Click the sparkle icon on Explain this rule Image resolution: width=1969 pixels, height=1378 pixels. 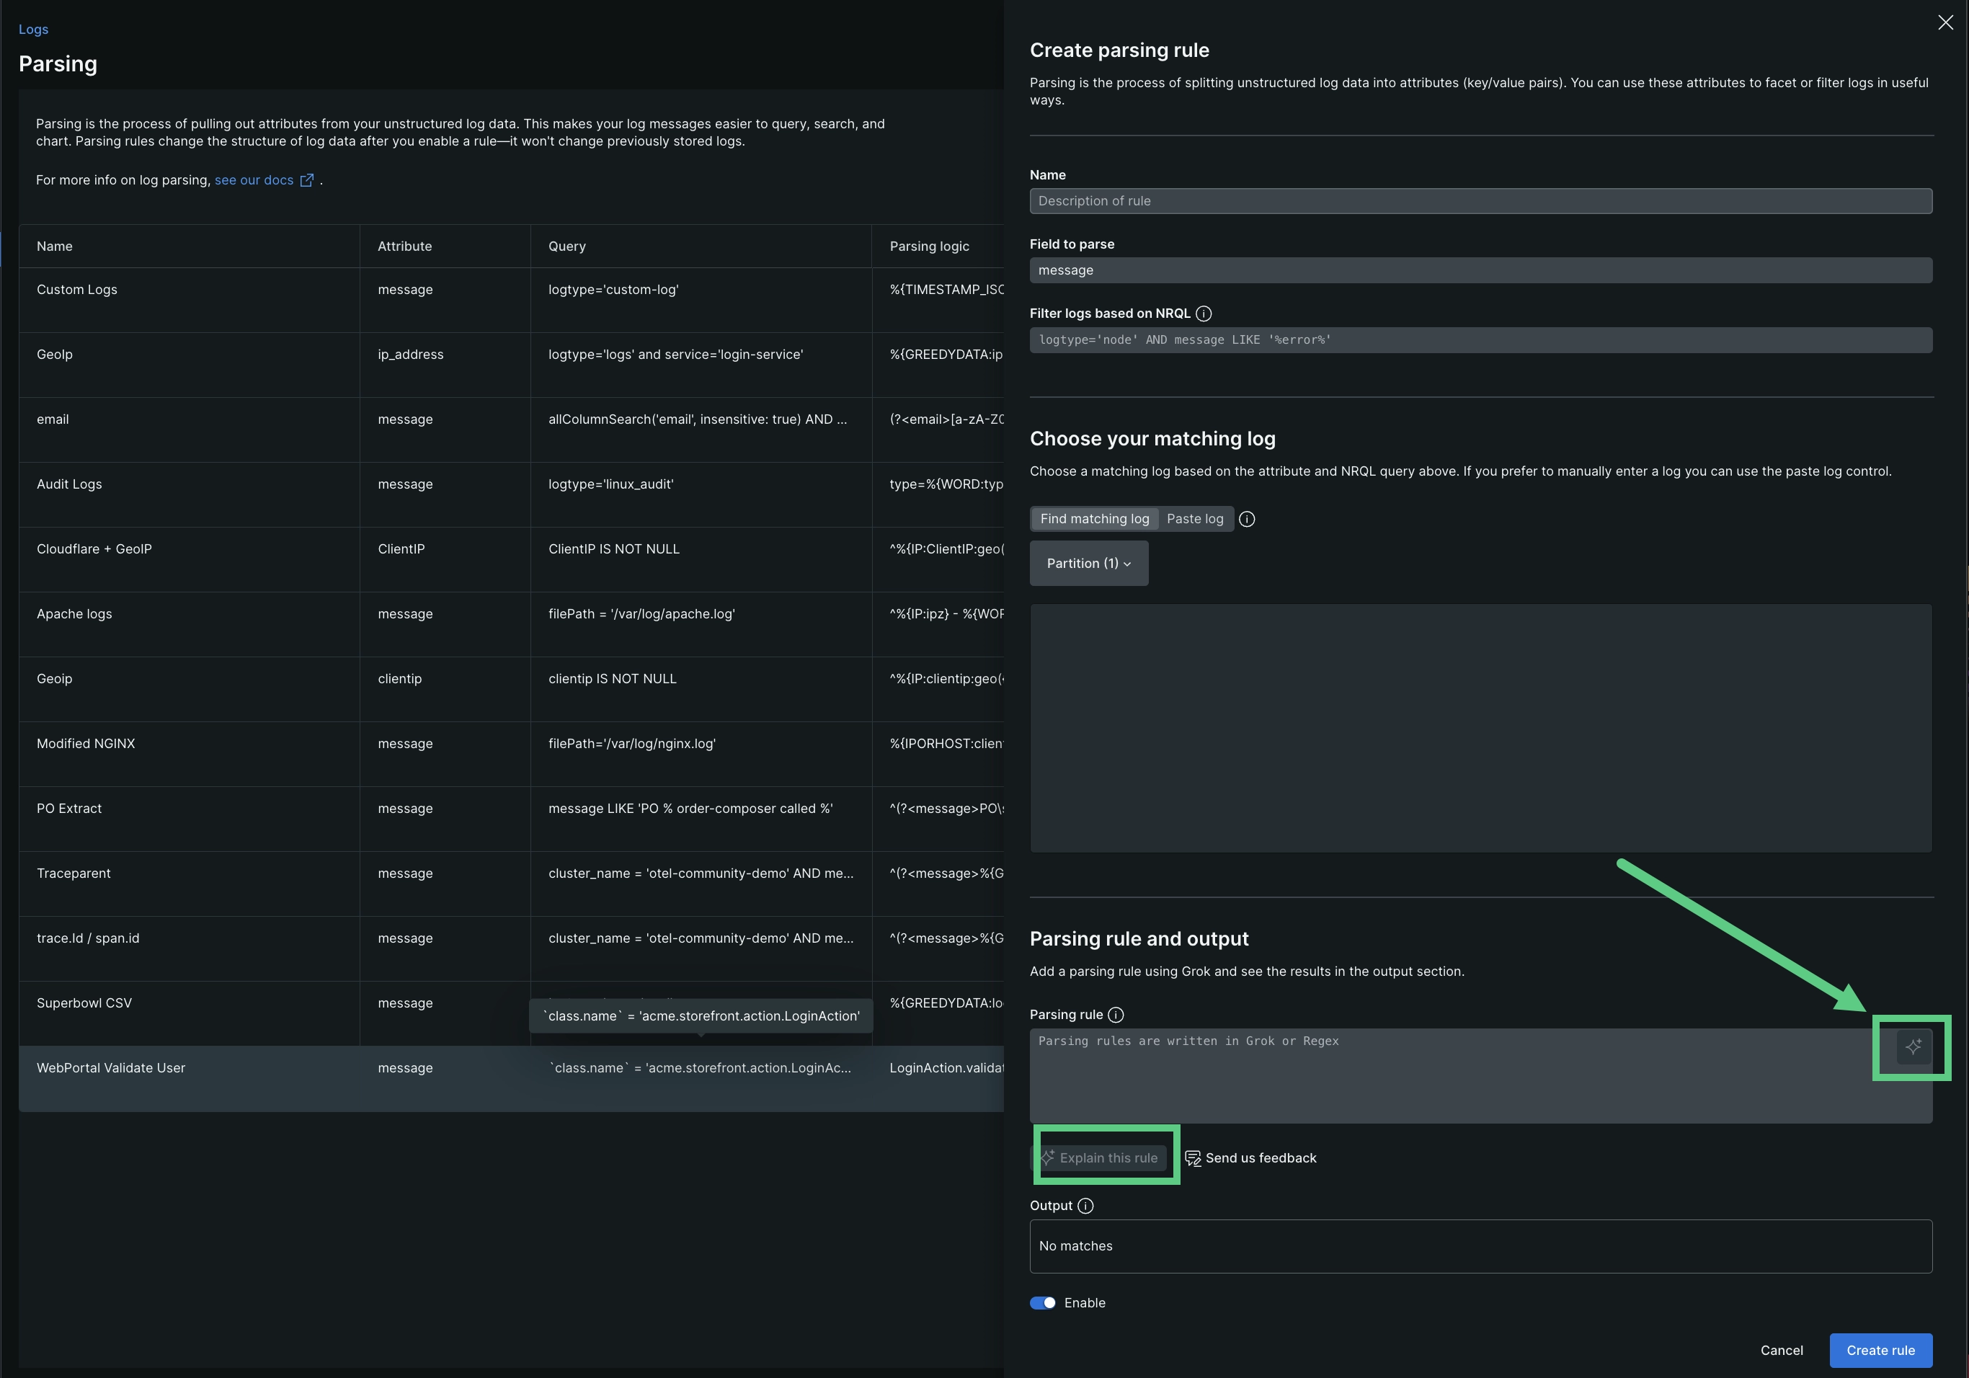pyautogui.click(x=1048, y=1157)
